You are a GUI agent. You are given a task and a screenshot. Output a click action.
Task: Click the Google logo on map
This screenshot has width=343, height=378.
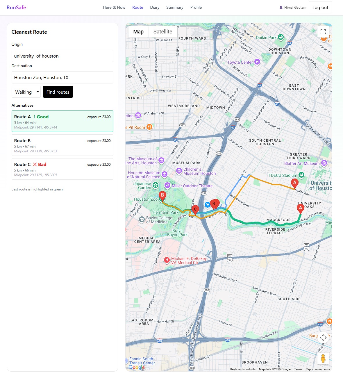(137, 367)
